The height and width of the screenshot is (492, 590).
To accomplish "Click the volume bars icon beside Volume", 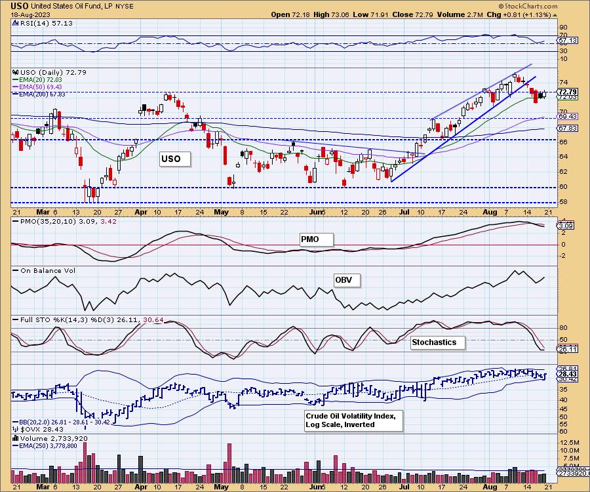I will (x=16, y=439).
